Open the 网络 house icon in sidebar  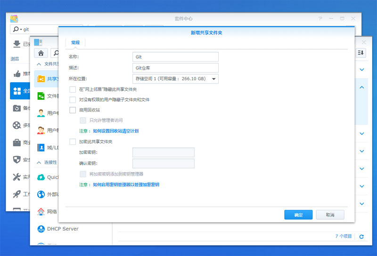(41, 212)
